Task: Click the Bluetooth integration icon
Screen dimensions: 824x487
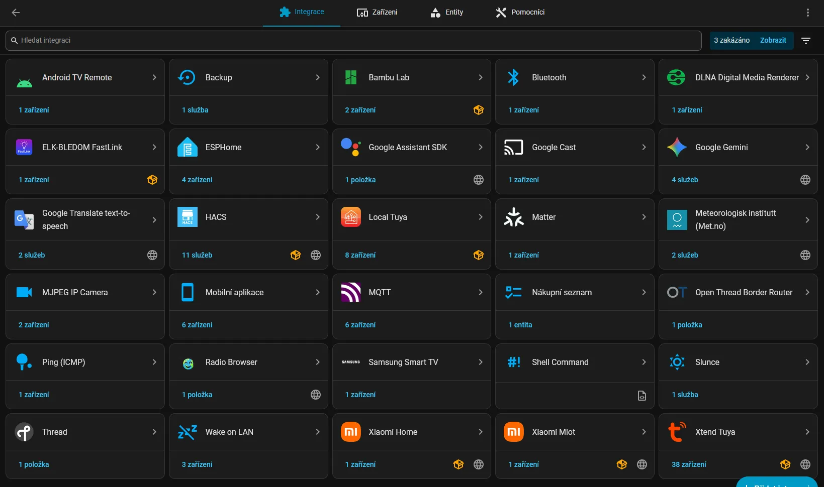Action: click(513, 77)
